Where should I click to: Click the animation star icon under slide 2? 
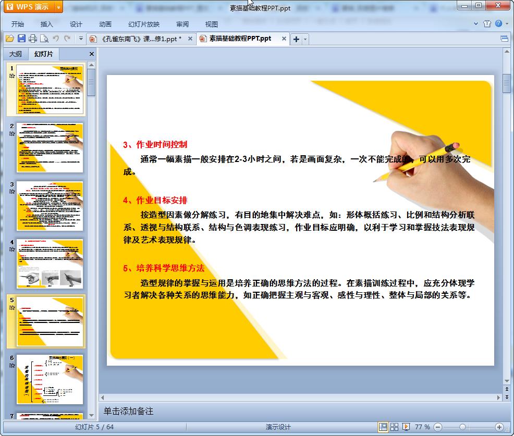pos(12,134)
